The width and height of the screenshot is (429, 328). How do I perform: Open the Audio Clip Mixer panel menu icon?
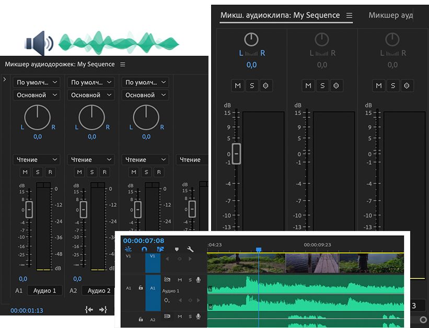[x=349, y=15]
